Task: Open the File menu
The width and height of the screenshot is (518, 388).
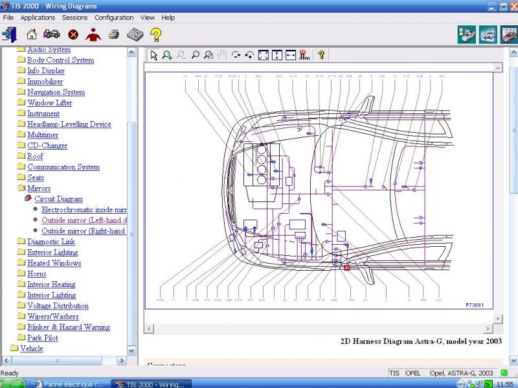Action: [8, 17]
